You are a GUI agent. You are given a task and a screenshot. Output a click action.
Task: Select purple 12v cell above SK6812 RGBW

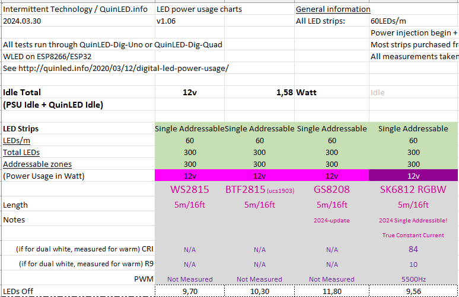click(413, 176)
